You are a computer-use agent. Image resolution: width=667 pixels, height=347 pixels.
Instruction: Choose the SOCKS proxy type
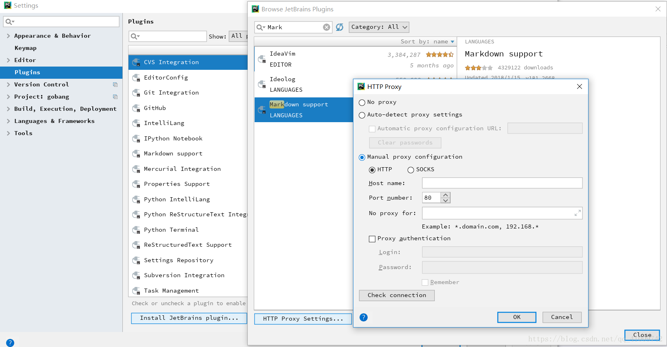coord(411,170)
